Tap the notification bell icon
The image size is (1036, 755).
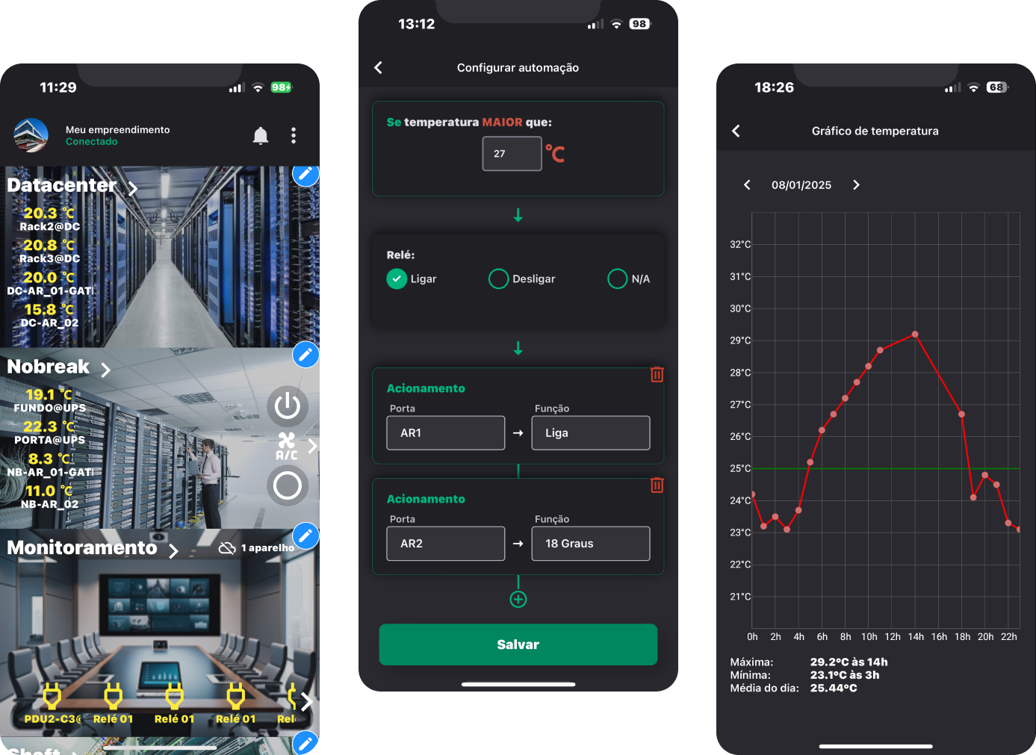[x=260, y=135]
